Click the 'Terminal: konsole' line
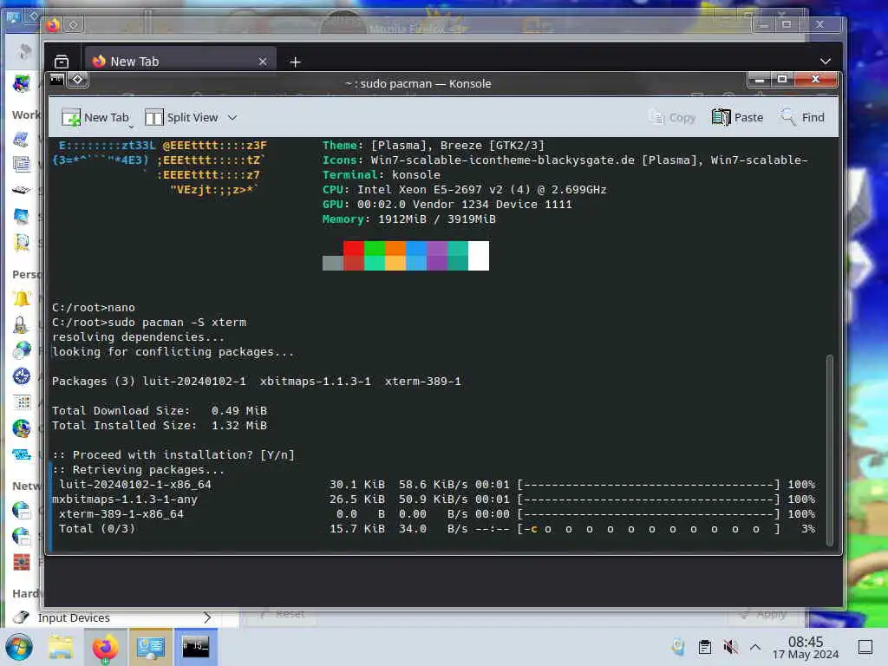This screenshot has width=888, height=666. point(382,175)
